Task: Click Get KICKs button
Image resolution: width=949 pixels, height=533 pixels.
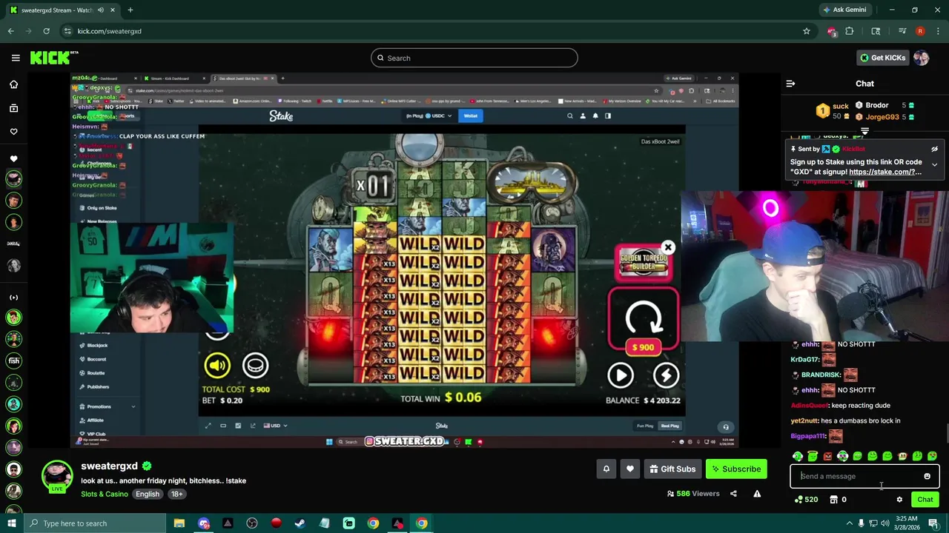Action: [x=882, y=58]
